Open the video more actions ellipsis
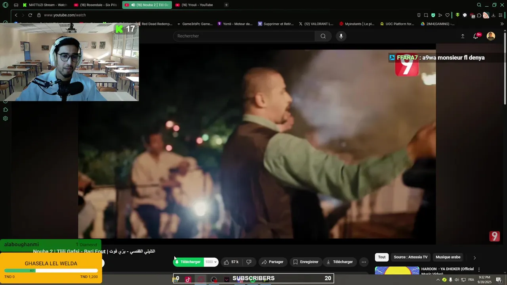Image resolution: width=507 pixels, height=285 pixels. (x=364, y=262)
